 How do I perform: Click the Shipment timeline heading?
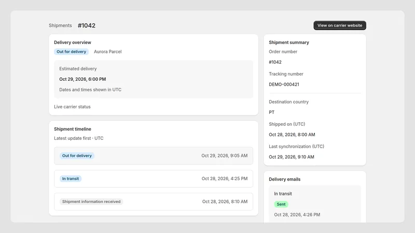point(73,129)
